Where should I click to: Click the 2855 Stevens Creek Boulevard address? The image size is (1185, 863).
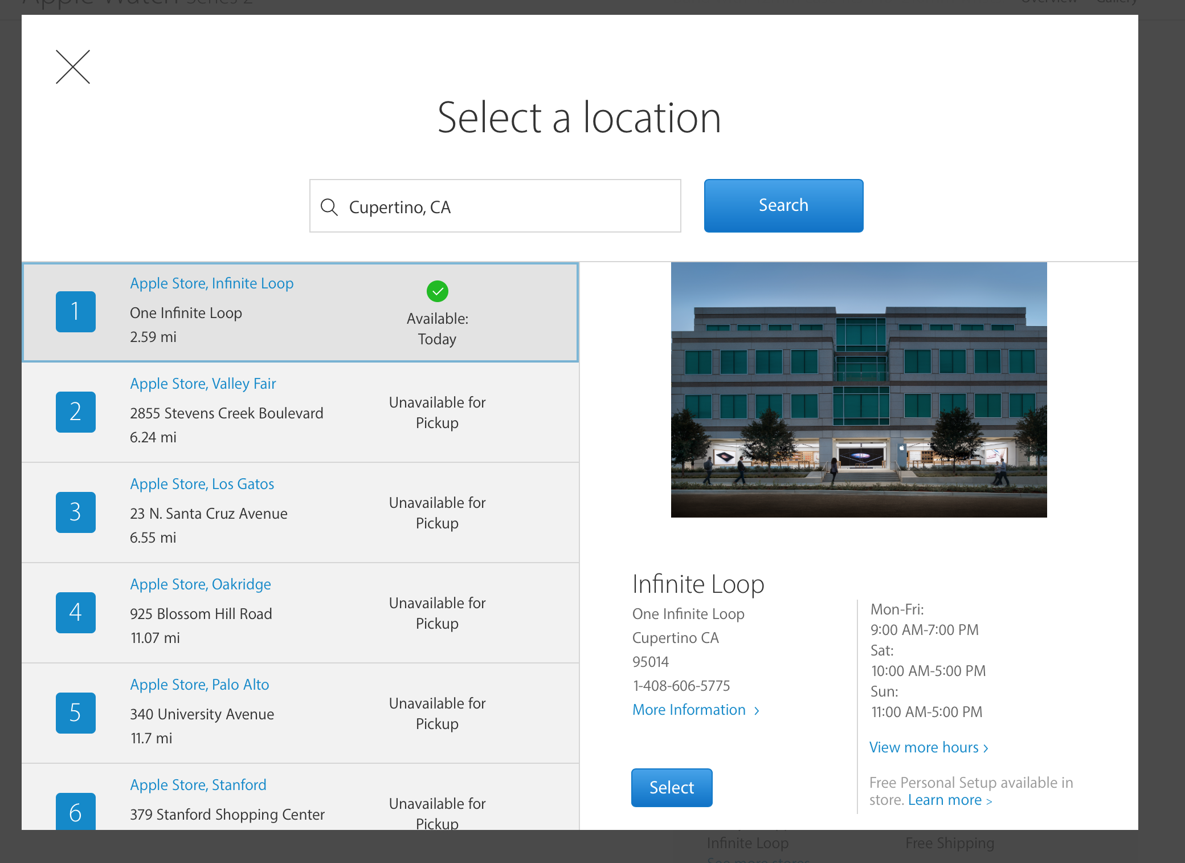(x=227, y=413)
